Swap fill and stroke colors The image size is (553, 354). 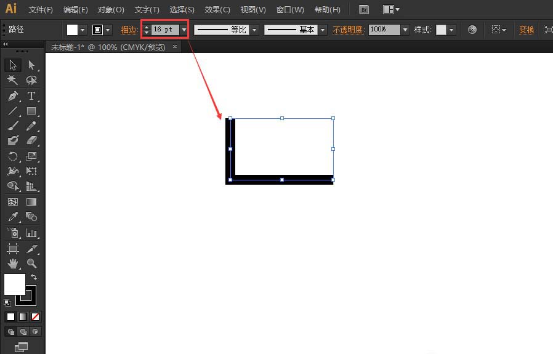[34, 277]
